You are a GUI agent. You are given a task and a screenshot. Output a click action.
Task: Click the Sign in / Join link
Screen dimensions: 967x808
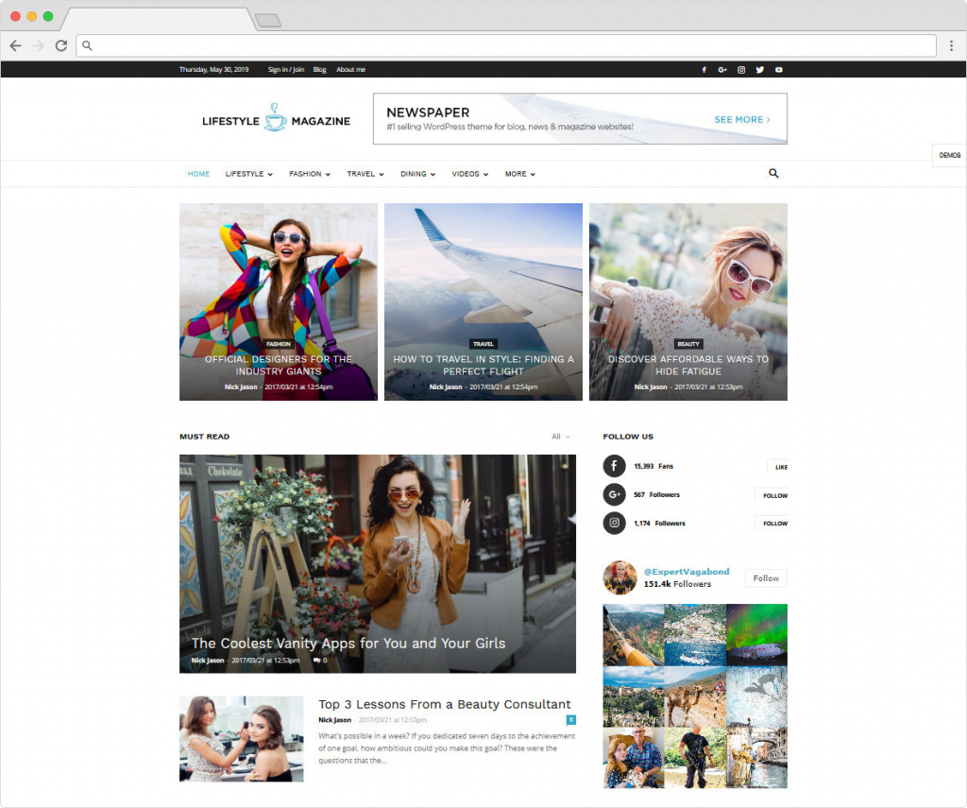click(x=285, y=70)
